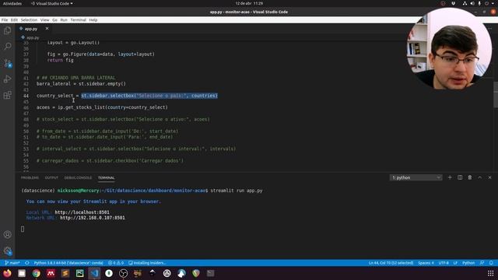The height and width of the screenshot is (280, 498).
Task: Open Firefox from the dock
Action: click(7, 273)
